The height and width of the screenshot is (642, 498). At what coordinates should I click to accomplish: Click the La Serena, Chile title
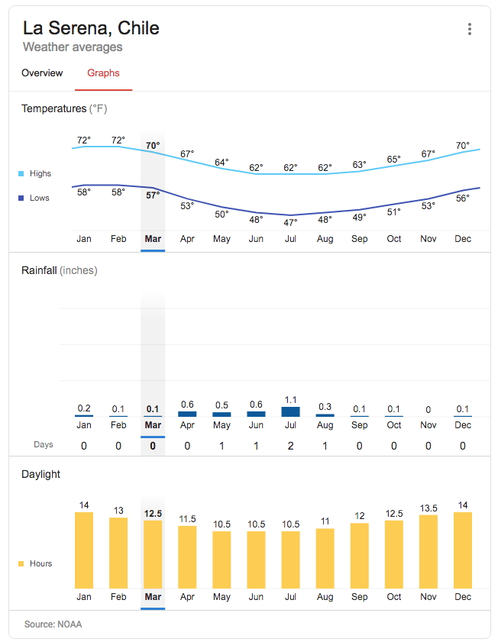[x=91, y=29]
